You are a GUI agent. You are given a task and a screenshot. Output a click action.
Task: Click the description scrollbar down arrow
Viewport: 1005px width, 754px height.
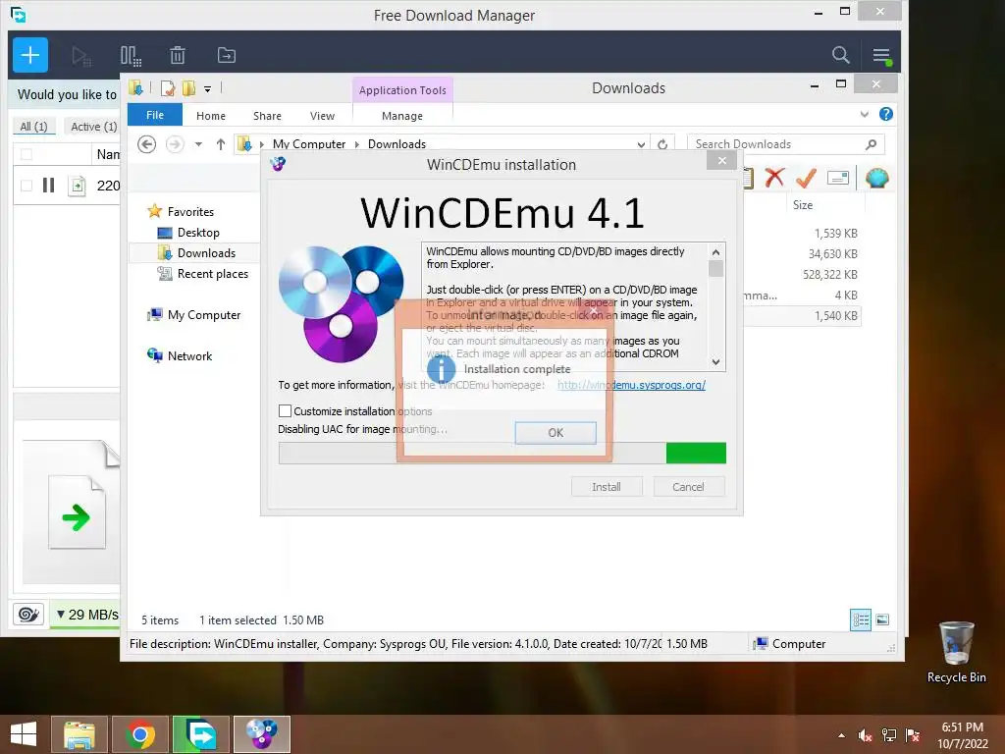(x=715, y=362)
